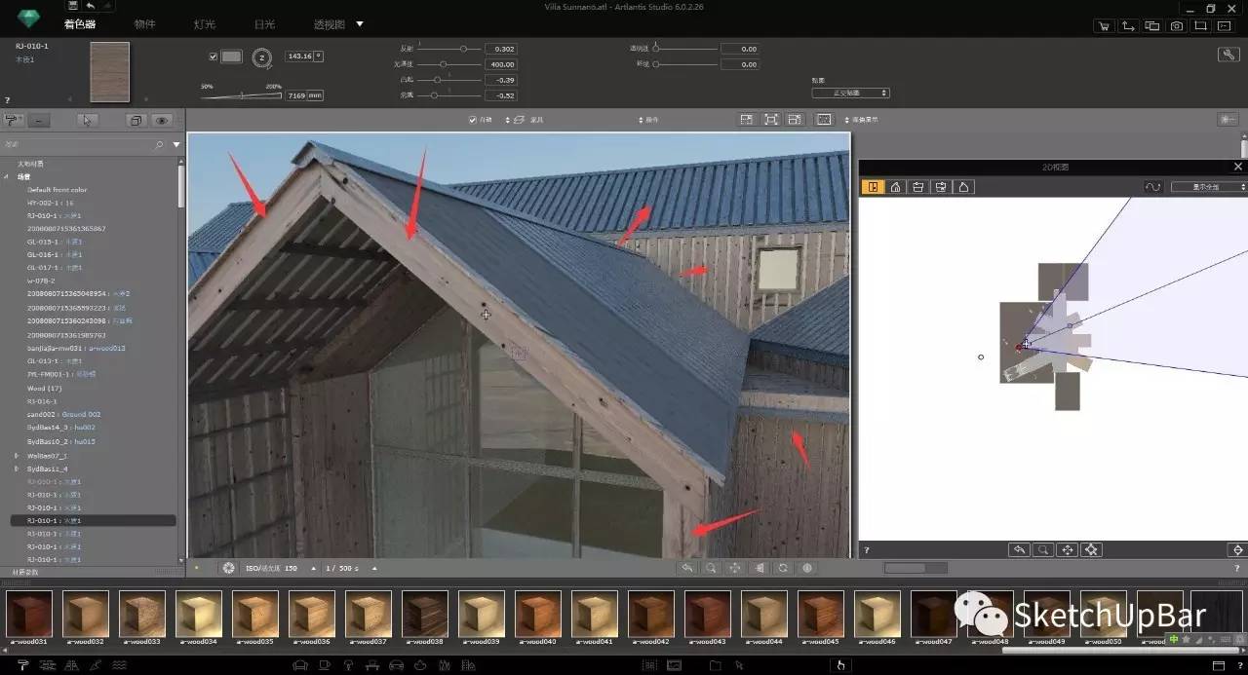Open the media store cart icon
The height and width of the screenshot is (675, 1248).
pos(1103,26)
